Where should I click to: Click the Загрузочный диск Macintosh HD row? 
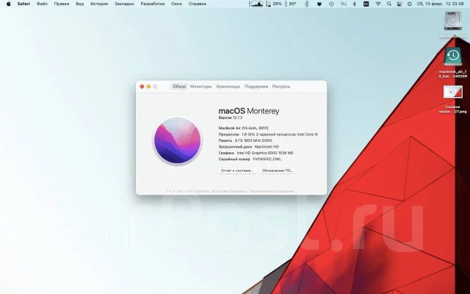(248, 147)
